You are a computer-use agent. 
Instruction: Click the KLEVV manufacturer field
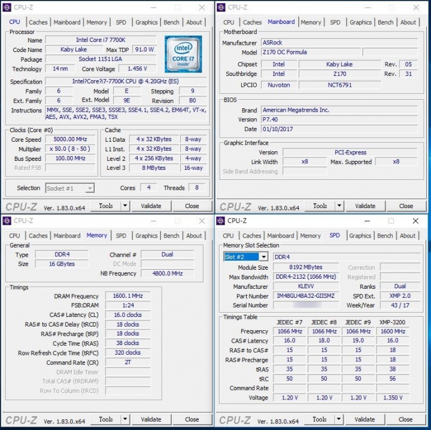[x=306, y=286]
